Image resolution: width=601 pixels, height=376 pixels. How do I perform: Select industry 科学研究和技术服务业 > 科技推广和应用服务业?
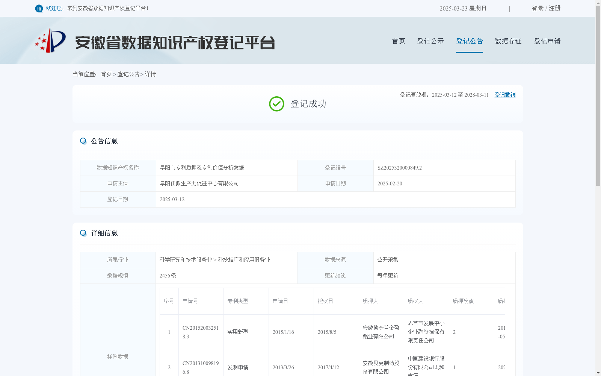(215, 260)
